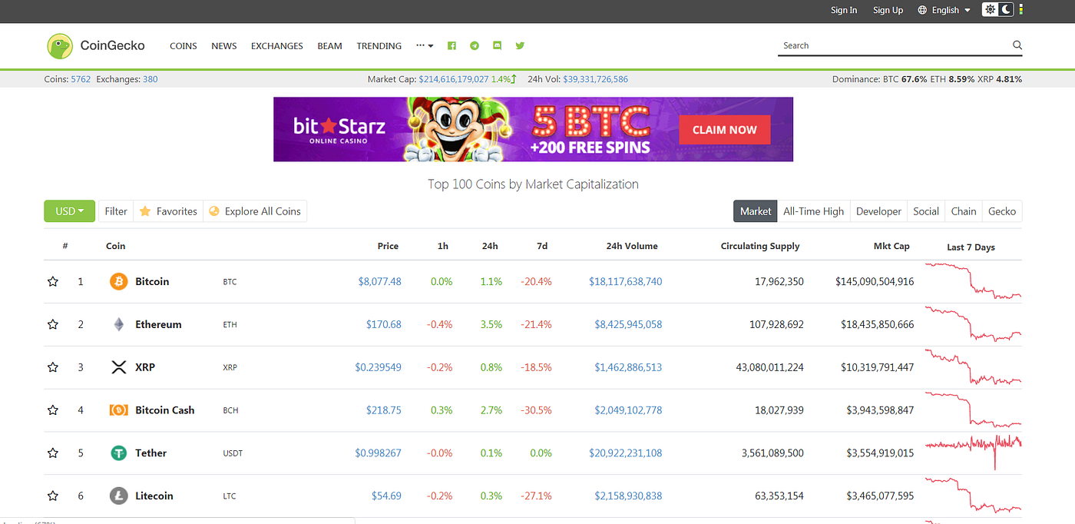The height and width of the screenshot is (524, 1075).
Task: Open the TRENDING menu item
Action: (x=379, y=46)
